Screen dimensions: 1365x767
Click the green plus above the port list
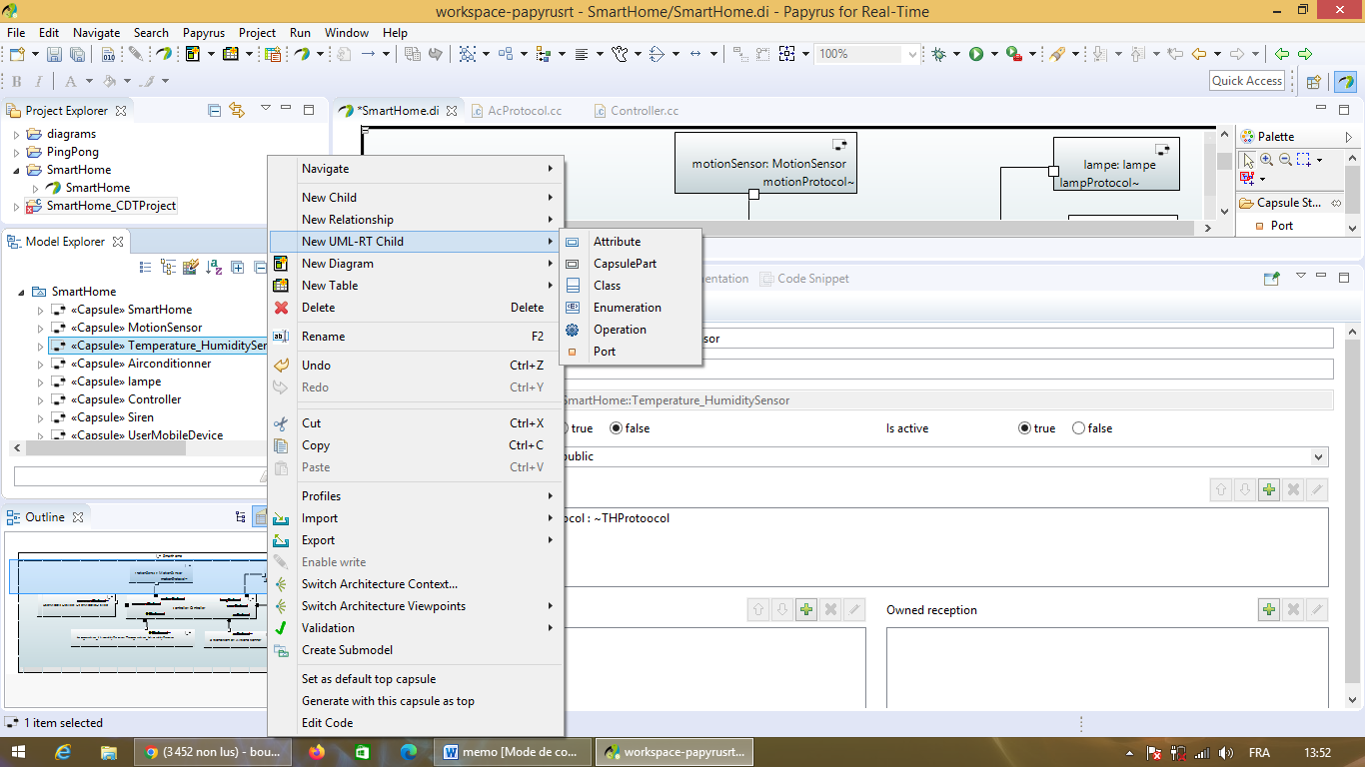pos(1269,489)
